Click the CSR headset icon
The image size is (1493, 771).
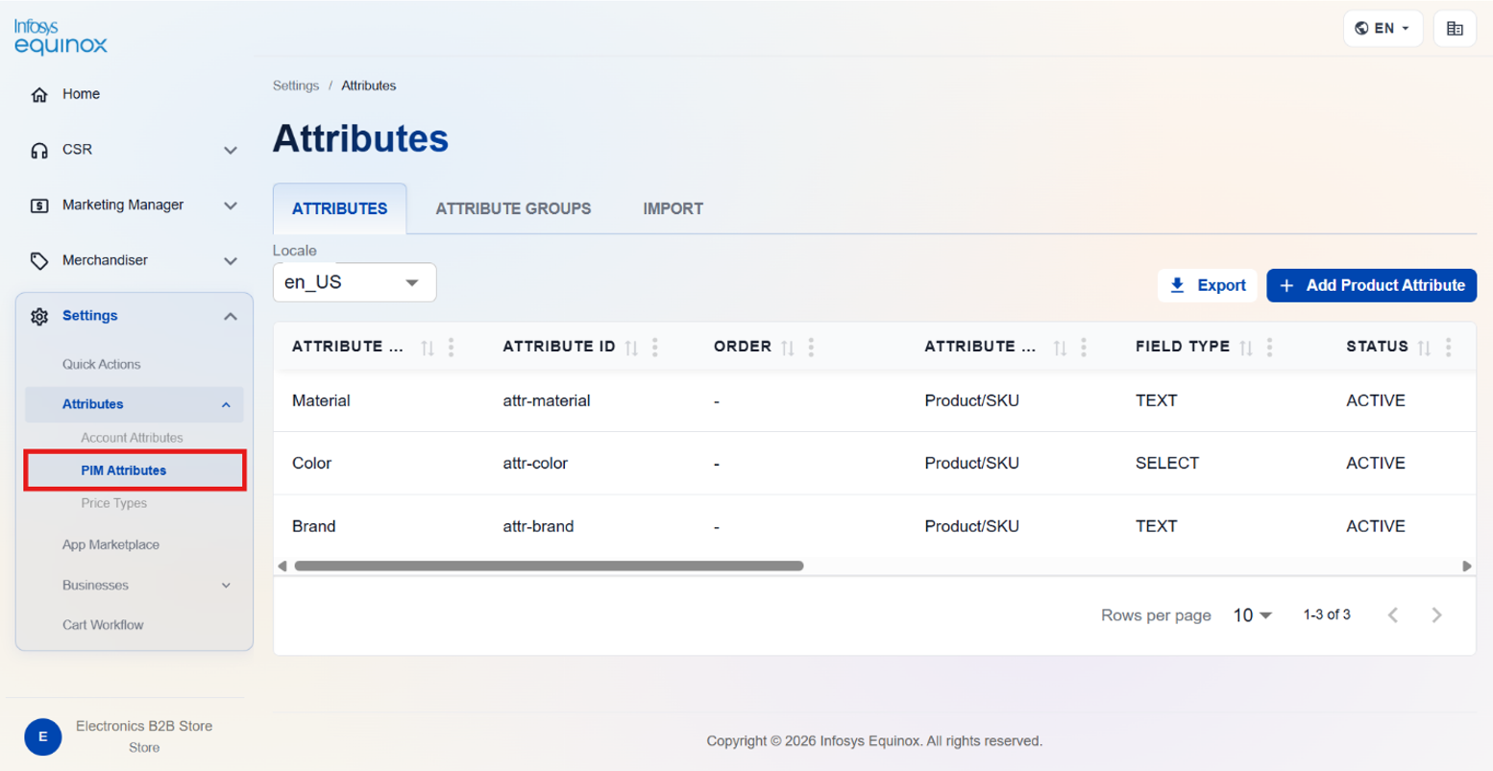coord(39,150)
